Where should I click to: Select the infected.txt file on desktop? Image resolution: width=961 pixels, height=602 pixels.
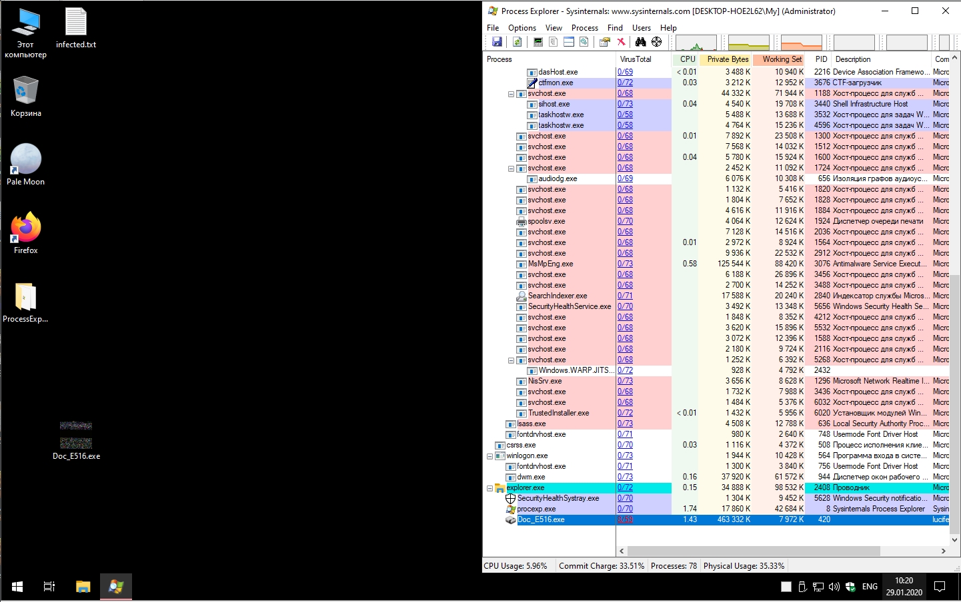(x=76, y=28)
